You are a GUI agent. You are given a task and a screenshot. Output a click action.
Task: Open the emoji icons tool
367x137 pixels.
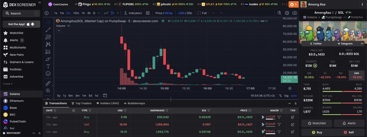point(48,74)
